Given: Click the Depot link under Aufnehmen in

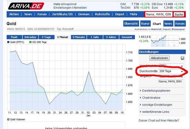Looking at the screenshot, I should [x=166, y=29].
